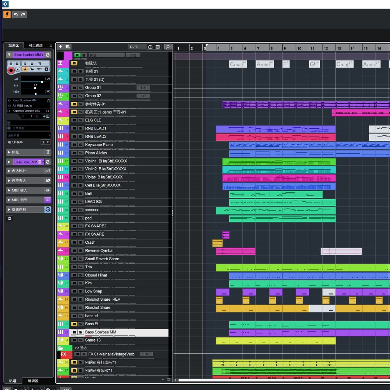Click the Group 01 mixer-fader track icon
Image resolution: width=390 pixels, height=390 pixels.
coord(60,87)
